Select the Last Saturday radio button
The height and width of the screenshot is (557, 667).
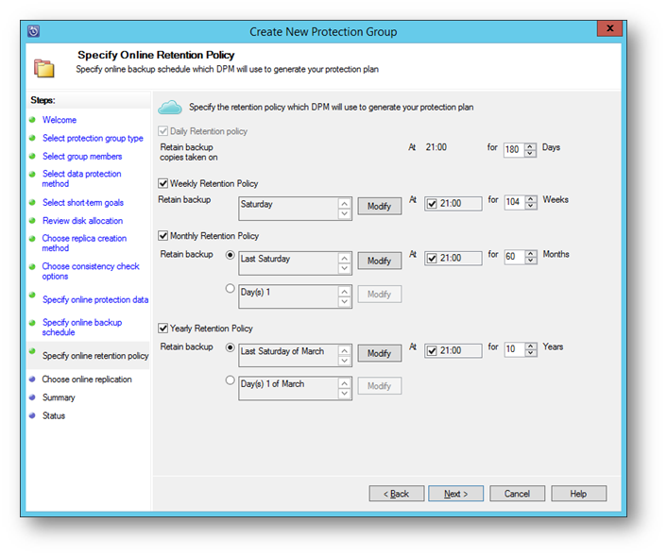click(231, 255)
